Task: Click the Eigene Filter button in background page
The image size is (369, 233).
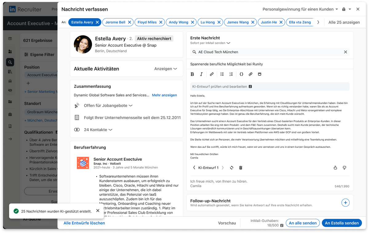Action: (x=39, y=54)
